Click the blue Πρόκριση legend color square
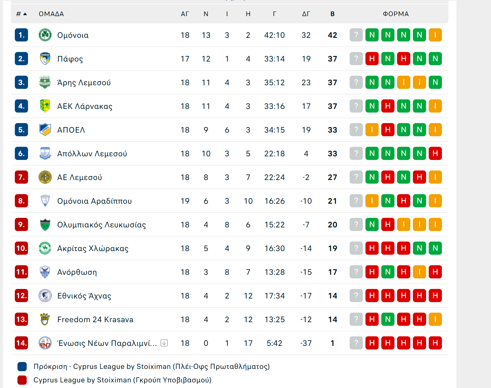The width and height of the screenshot is (491, 388). click(x=22, y=367)
